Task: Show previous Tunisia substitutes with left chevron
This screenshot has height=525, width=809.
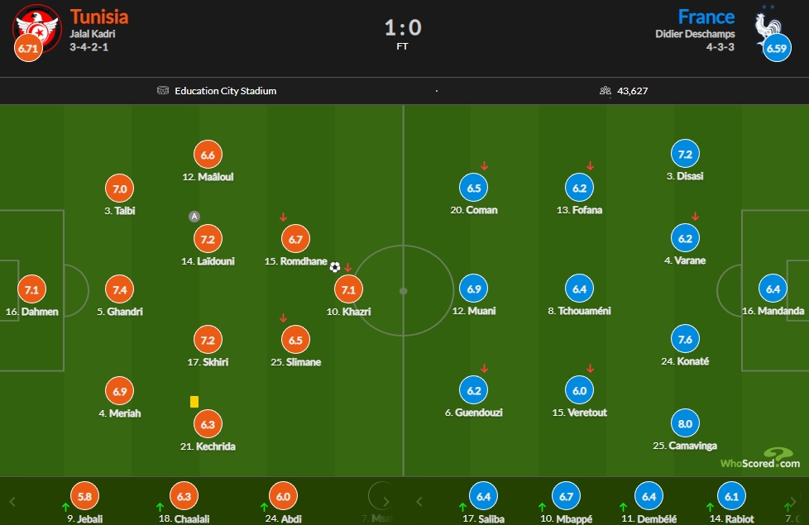Action: pyautogui.click(x=12, y=501)
